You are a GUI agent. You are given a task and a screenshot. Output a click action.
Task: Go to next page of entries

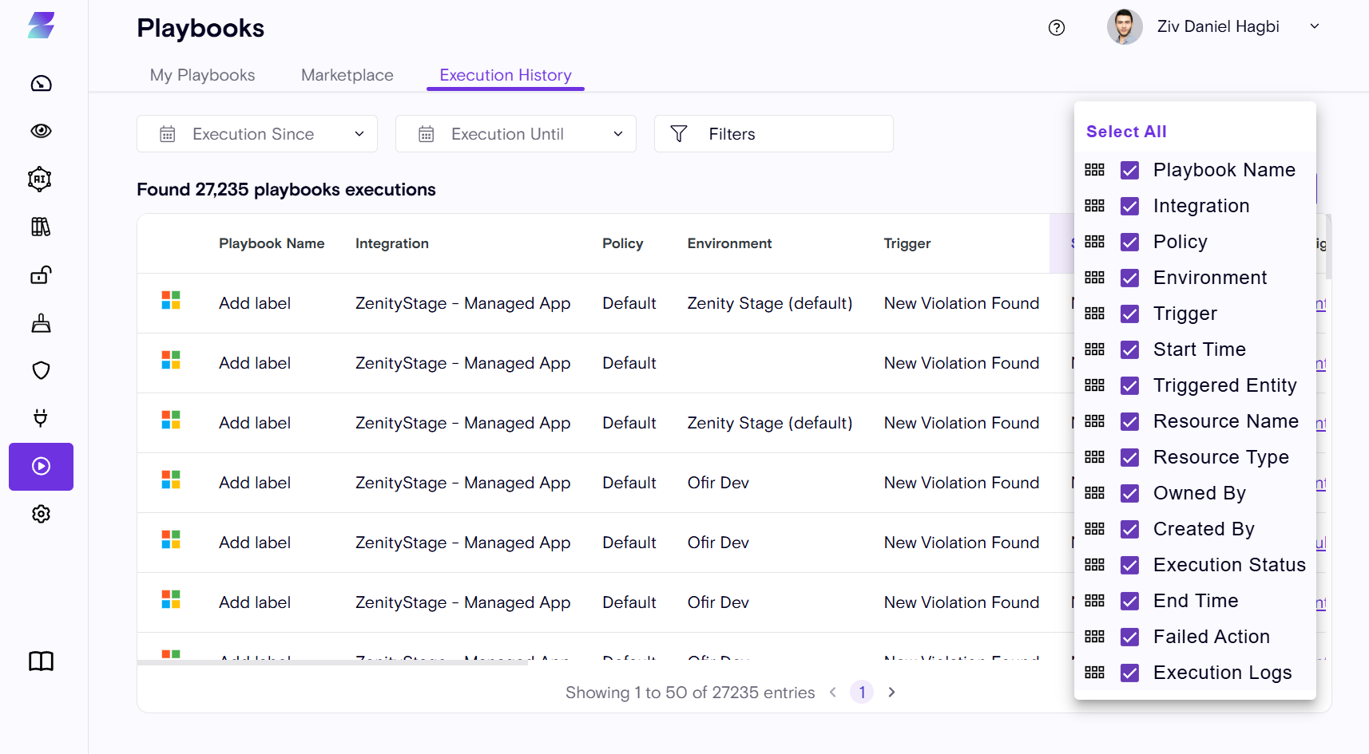click(891, 693)
